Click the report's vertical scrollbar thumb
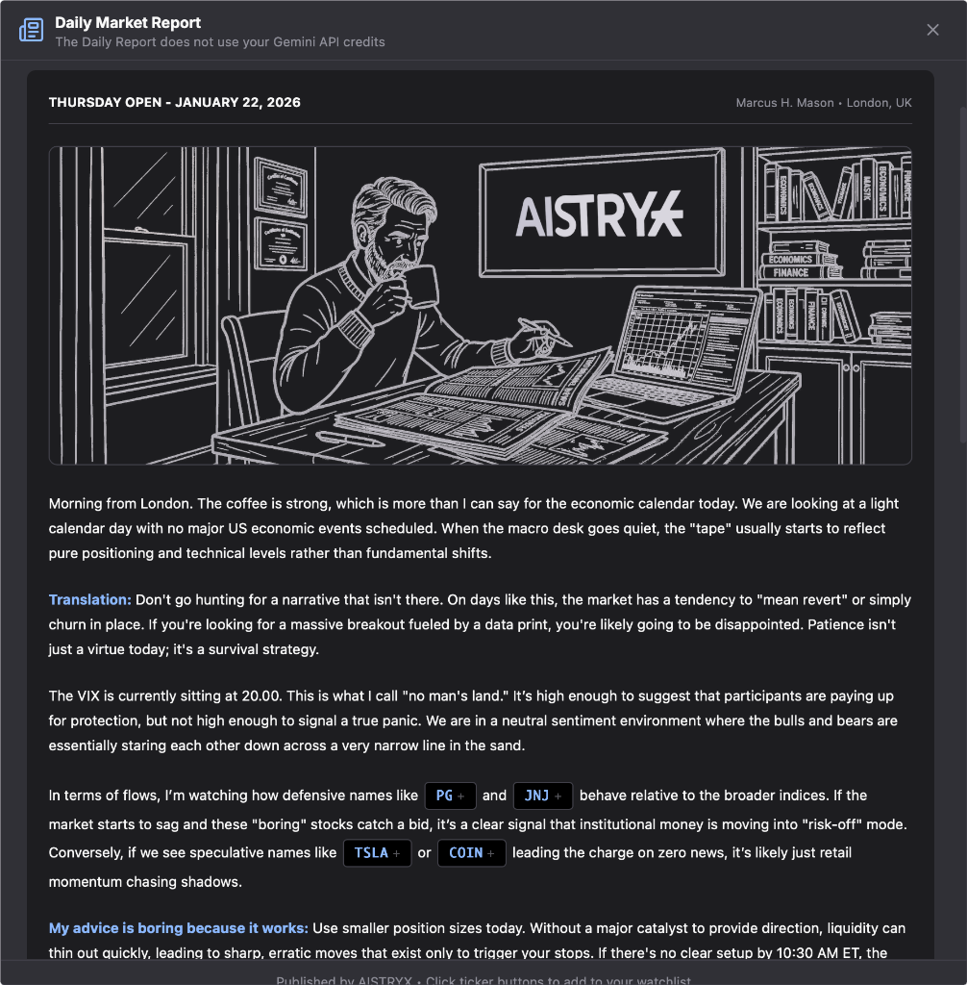The height and width of the screenshot is (985, 967). point(962,276)
